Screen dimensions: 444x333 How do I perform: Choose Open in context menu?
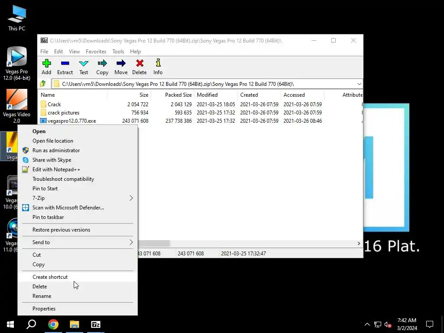pos(78,131)
